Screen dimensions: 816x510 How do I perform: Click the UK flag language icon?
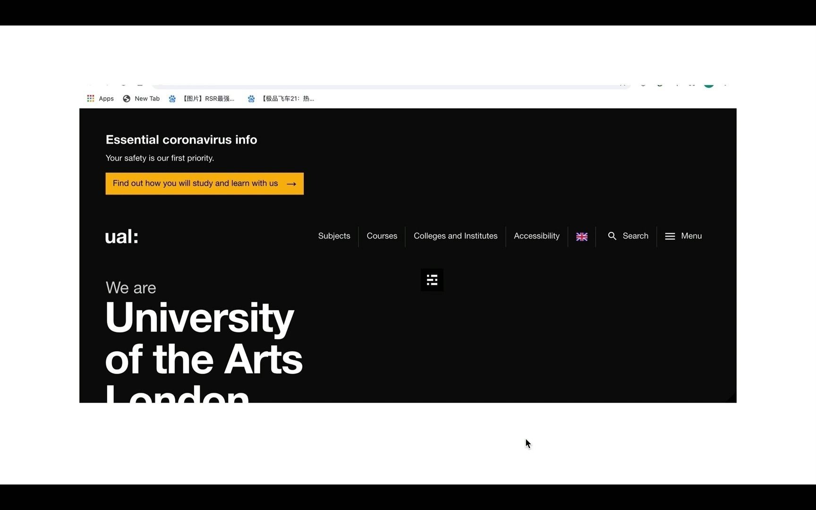pyautogui.click(x=582, y=237)
